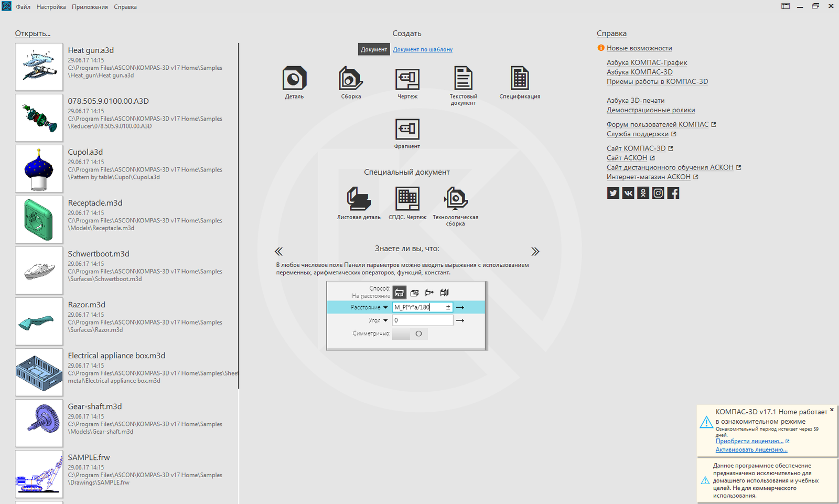Open the VK social icon

pyautogui.click(x=628, y=193)
